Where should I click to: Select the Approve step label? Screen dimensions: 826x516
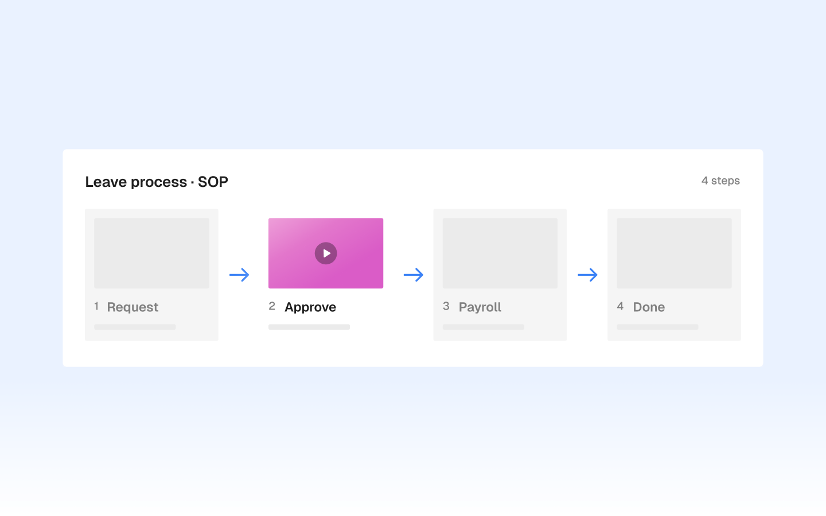click(310, 307)
